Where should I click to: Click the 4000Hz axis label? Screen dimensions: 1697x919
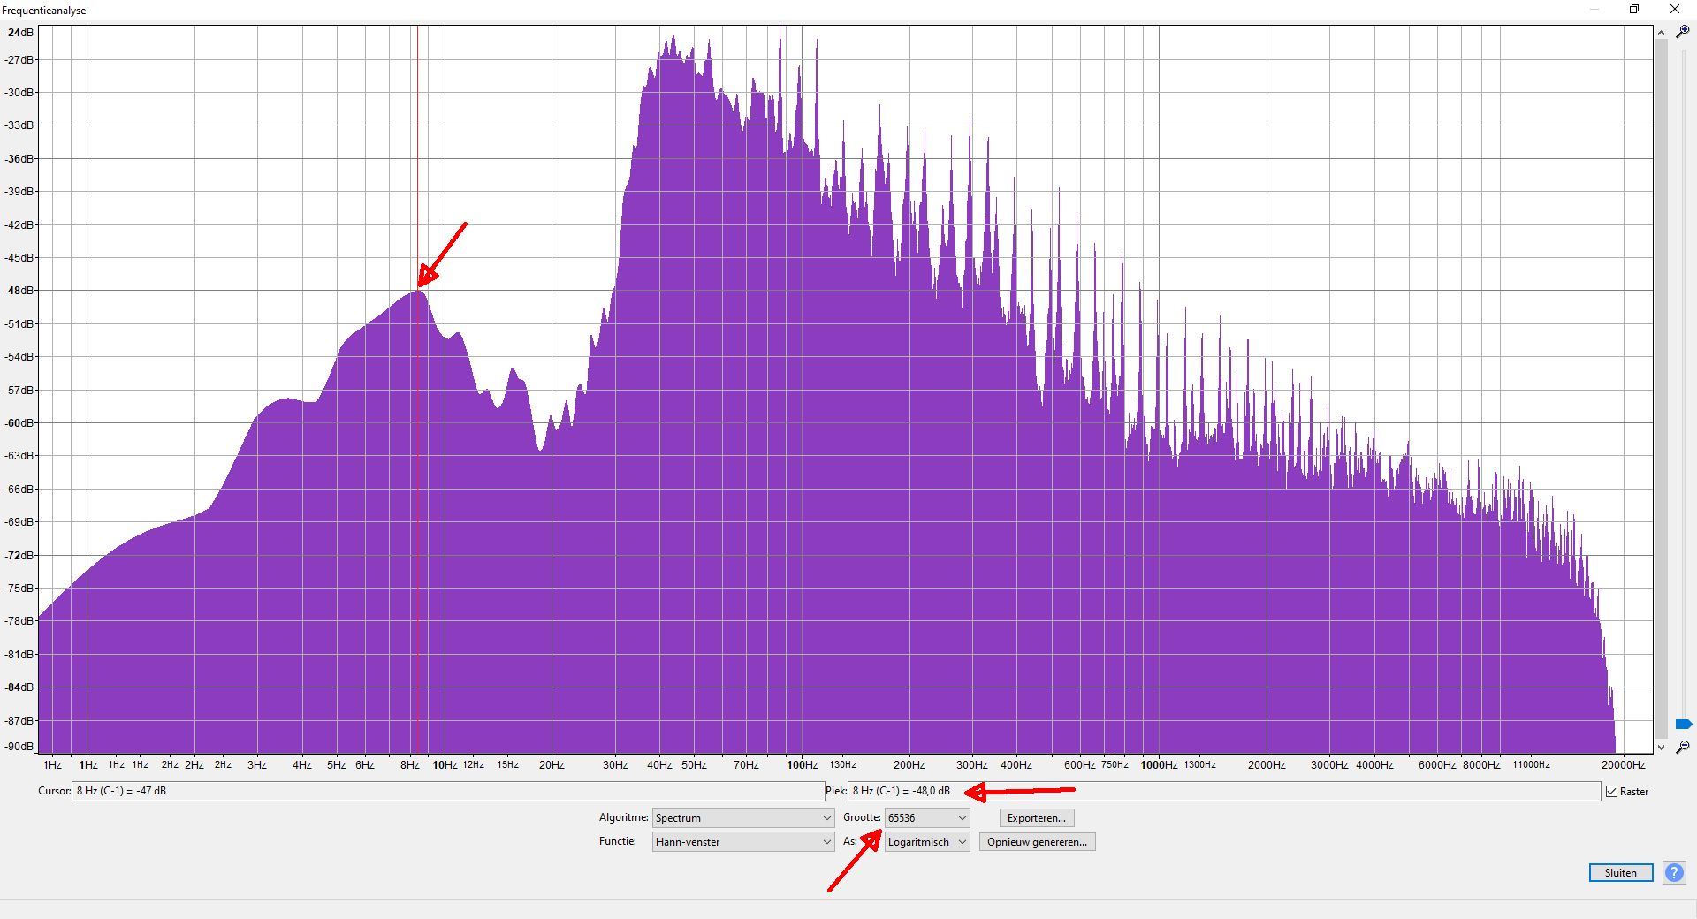(1374, 764)
